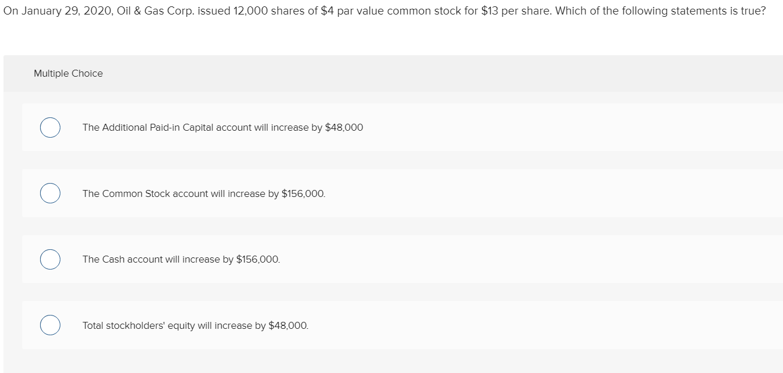Click empty space in the Common Stock row
The image size is (783, 373).
pyautogui.click(x=552, y=193)
